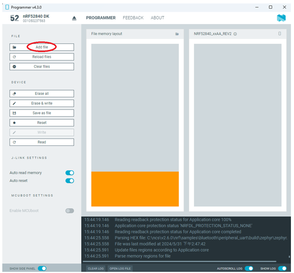Switch to the About tab
The width and height of the screenshot is (294, 273).
(157, 18)
